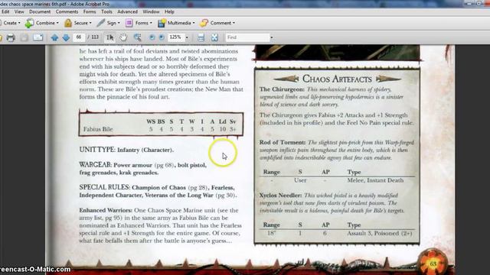
Task: Go to next page with down arrow
Action: (x=66, y=37)
